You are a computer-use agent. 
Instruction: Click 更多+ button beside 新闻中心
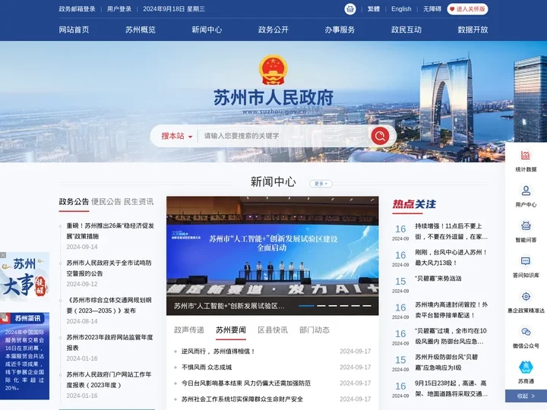pyautogui.click(x=321, y=184)
